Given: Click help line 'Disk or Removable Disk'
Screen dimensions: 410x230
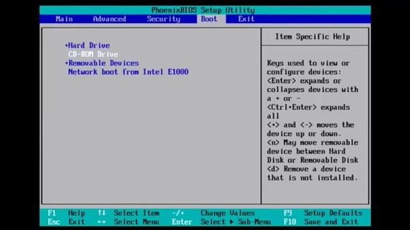Looking at the screenshot, I should coord(313,160).
